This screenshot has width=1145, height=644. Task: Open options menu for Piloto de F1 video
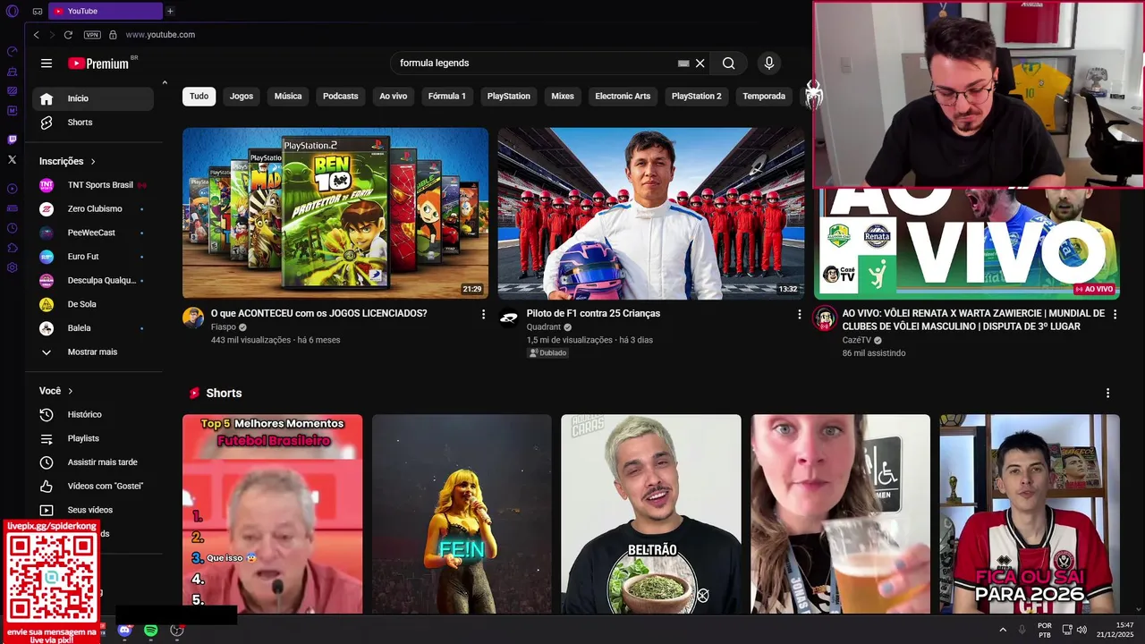(x=799, y=315)
